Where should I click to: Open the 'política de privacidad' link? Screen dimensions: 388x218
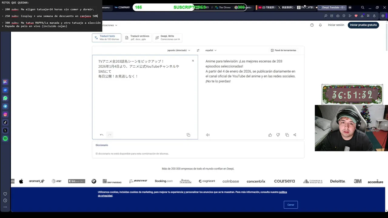coord(283,192)
